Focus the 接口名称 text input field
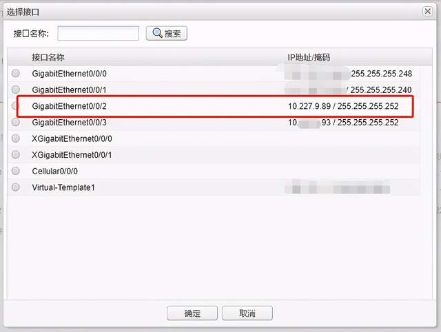Image resolution: width=441 pixels, height=332 pixels. [x=98, y=34]
